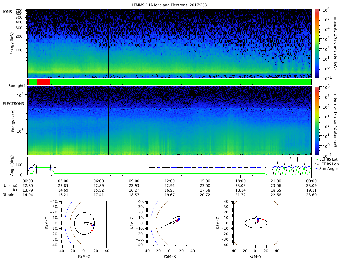Click the wide red segment in the Sunlight bar
The image size is (346, 260).
pos(44,82)
